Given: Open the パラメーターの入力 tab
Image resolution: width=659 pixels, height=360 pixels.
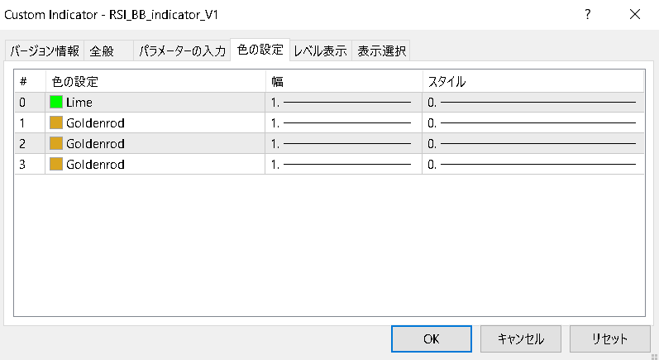Looking at the screenshot, I should [182, 51].
